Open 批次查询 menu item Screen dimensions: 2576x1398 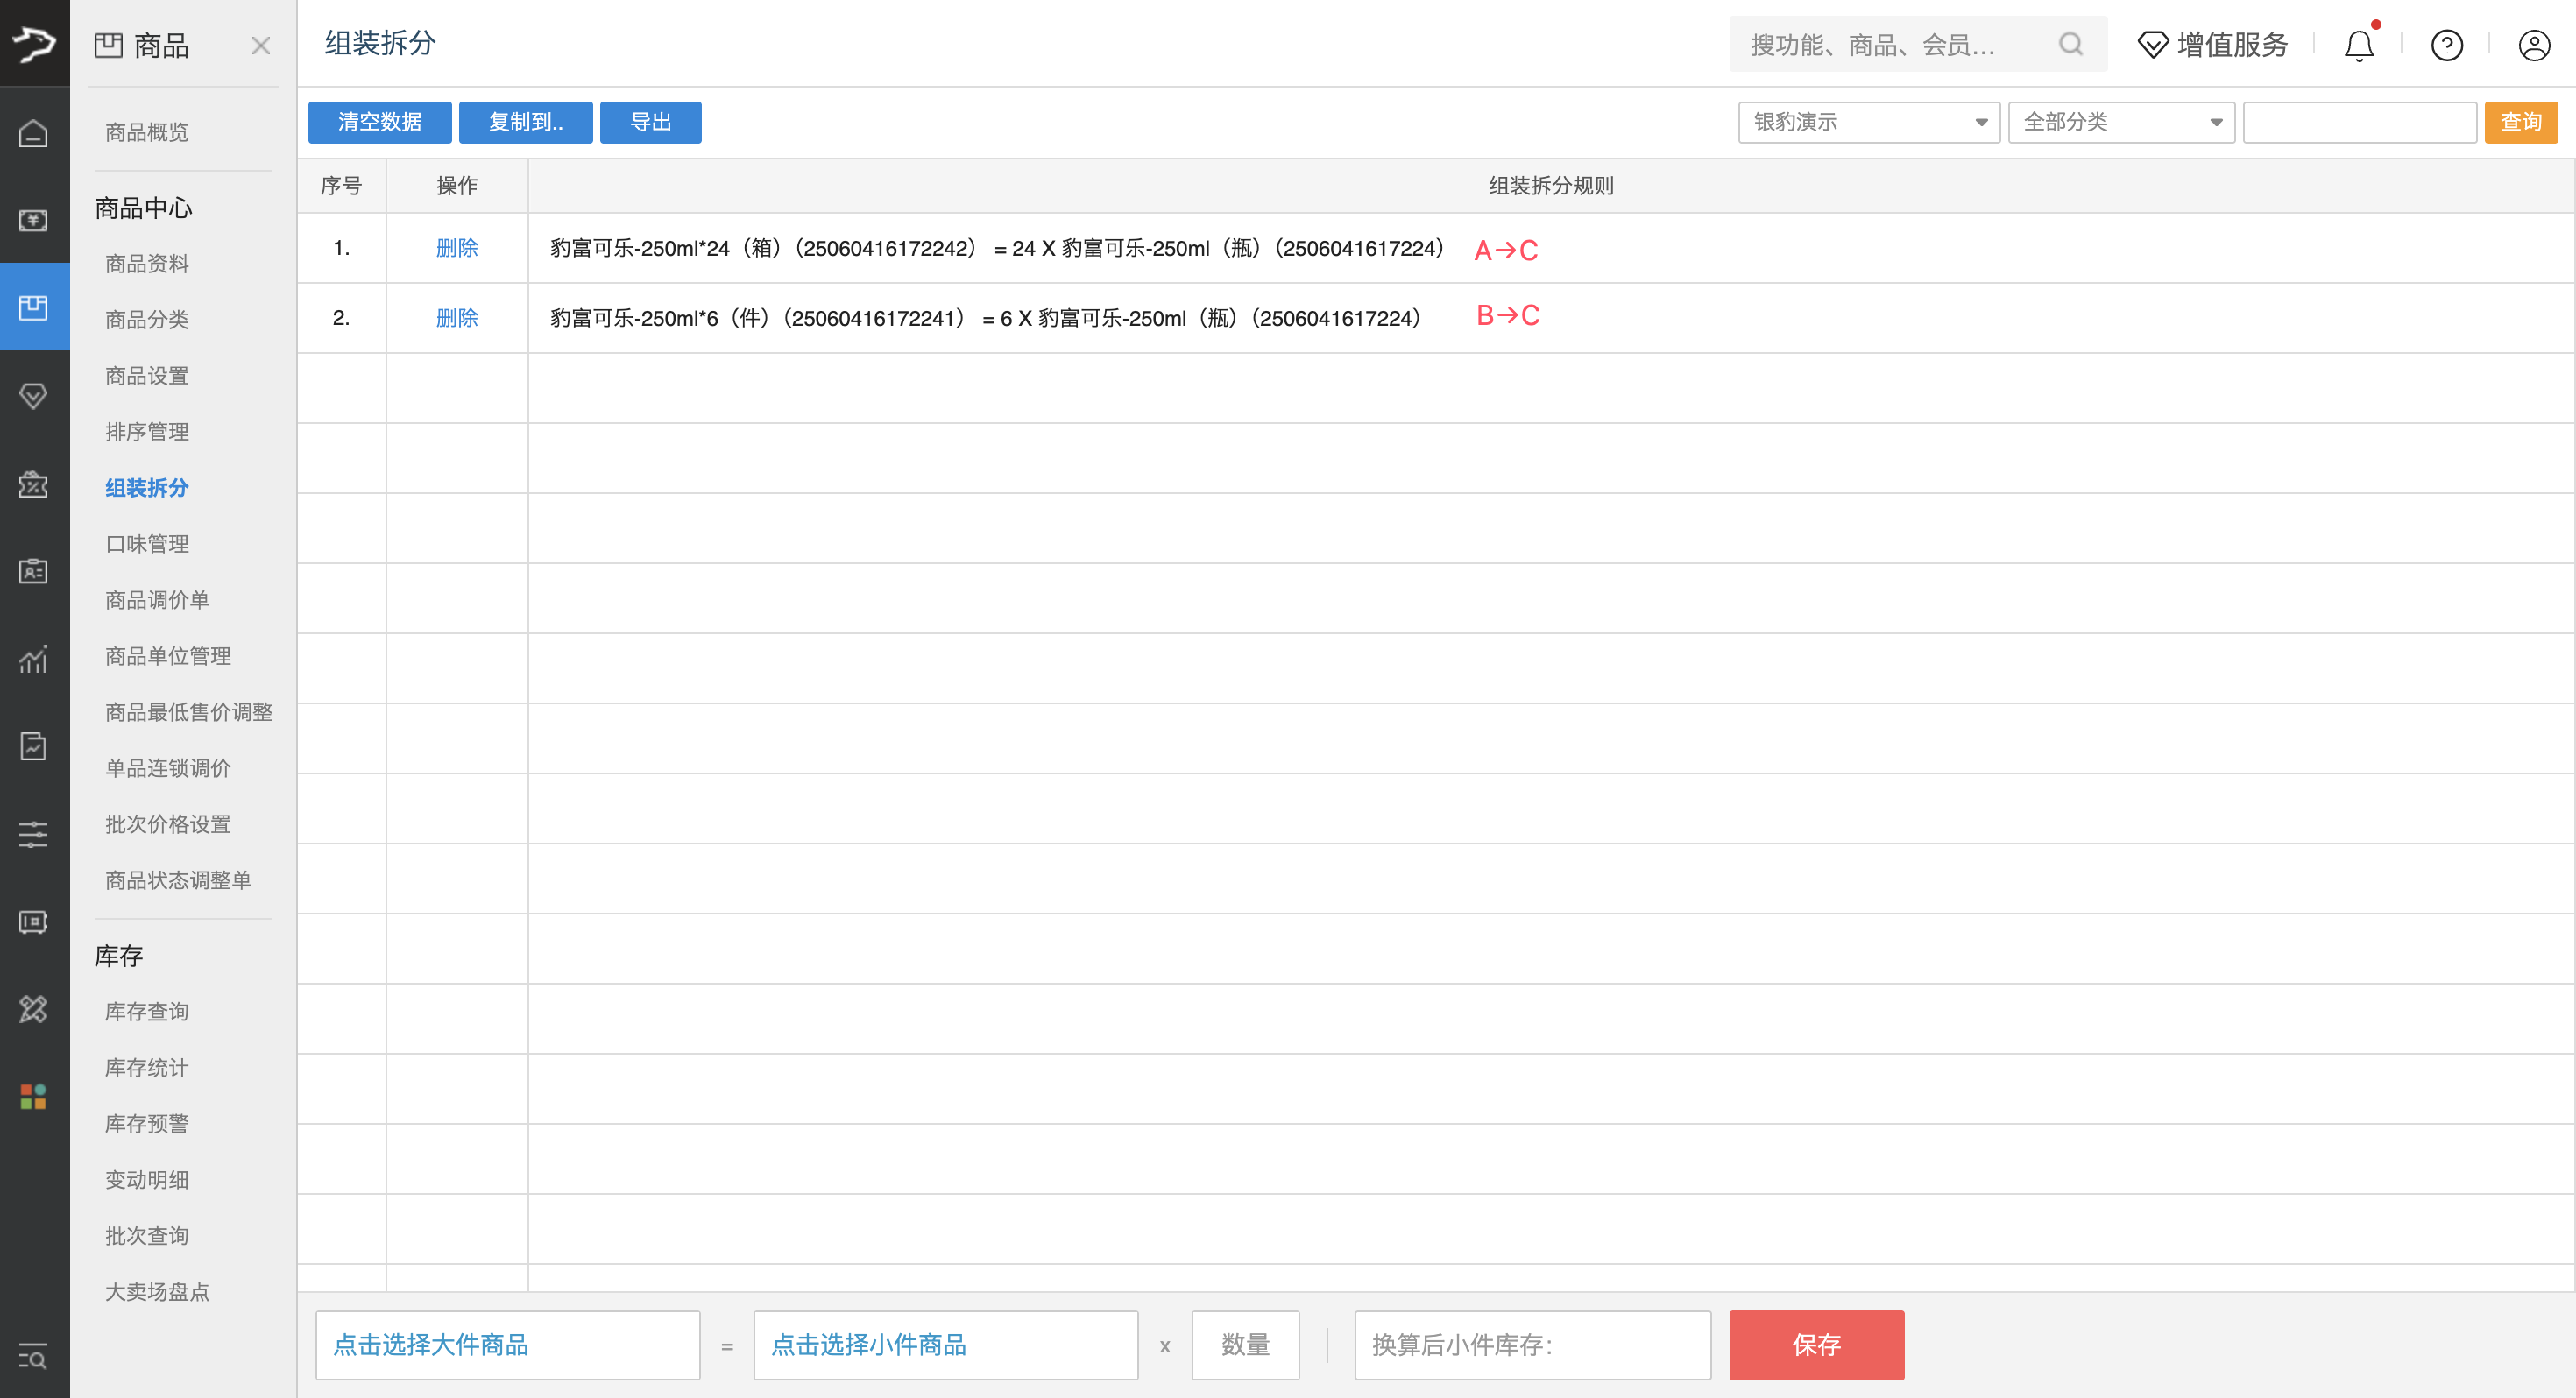click(147, 1236)
